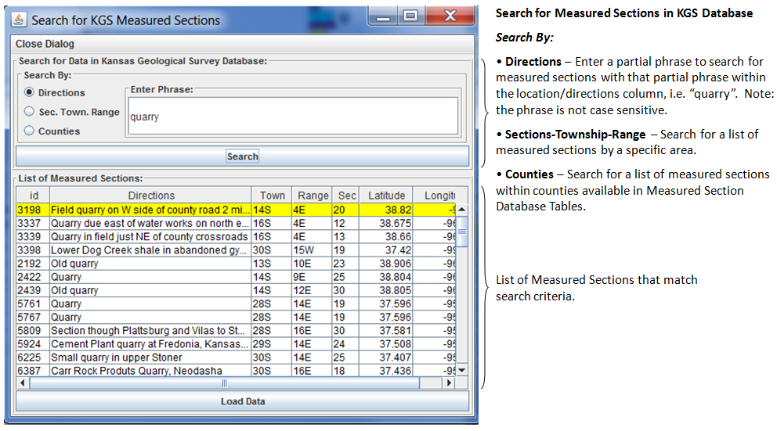Select row 3398 Lower Dog Creek shale
Screen dimensions: 777x431
point(236,250)
